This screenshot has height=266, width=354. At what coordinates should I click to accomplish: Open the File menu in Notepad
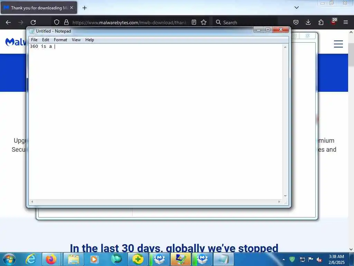(34, 40)
